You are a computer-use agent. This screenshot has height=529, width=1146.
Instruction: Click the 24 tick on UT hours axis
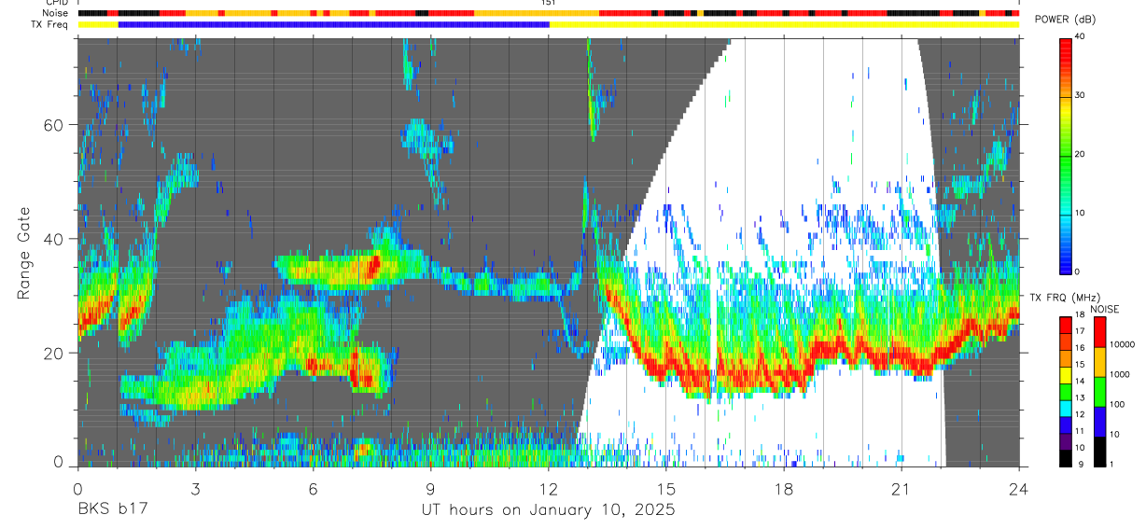(x=1019, y=488)
